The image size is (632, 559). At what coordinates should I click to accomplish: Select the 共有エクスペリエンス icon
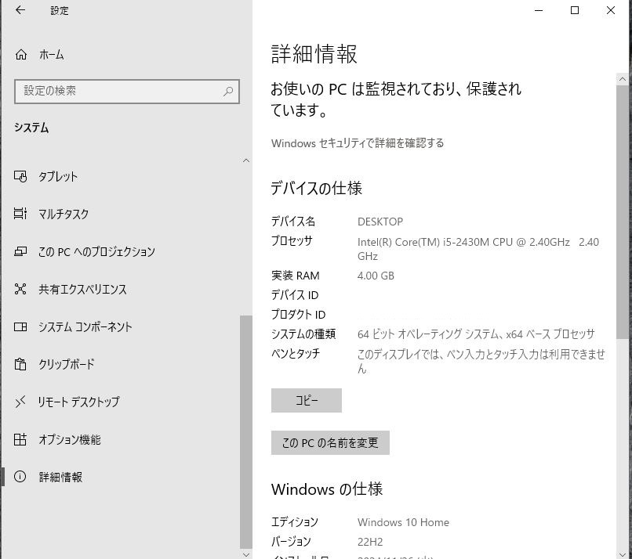(x=20, y=289)
